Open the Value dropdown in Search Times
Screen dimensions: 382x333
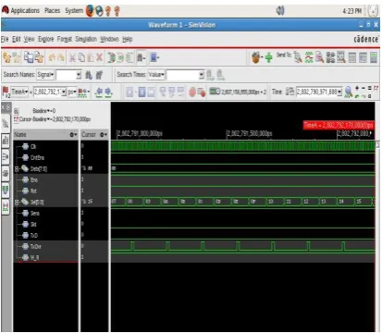point(156,75)
